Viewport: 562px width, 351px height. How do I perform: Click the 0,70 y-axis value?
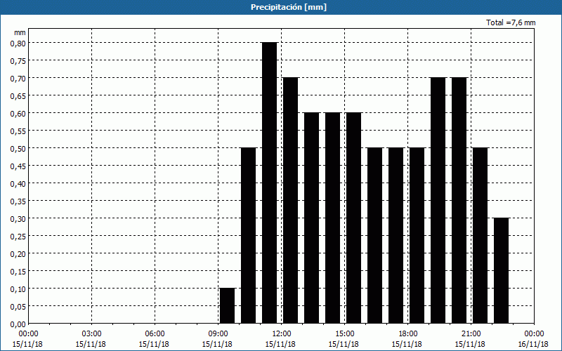tap(18, 78)
